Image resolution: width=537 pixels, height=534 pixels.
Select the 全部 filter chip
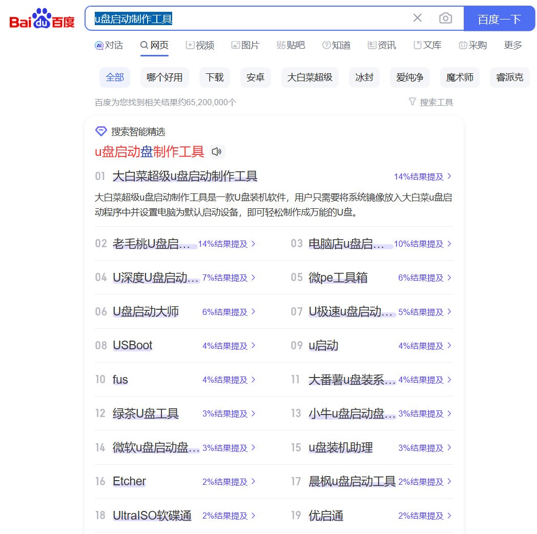click(115, 77)
